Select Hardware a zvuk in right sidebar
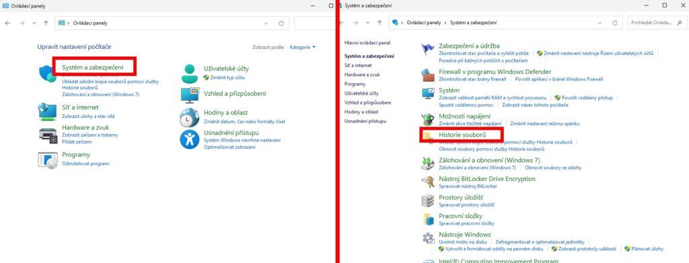This screenshot has height=263, width=689. click(x=362, y=74)
